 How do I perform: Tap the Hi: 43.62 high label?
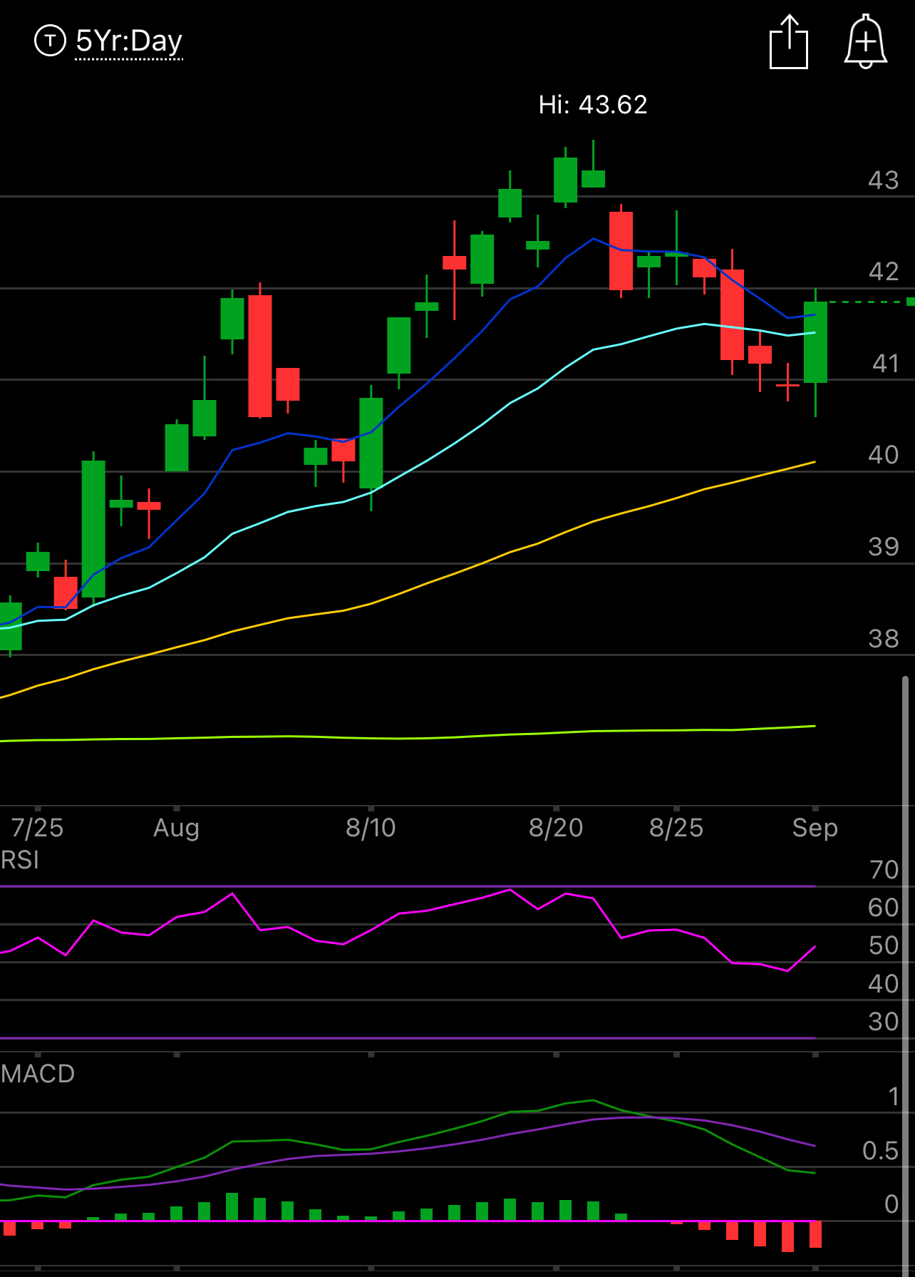593,105
